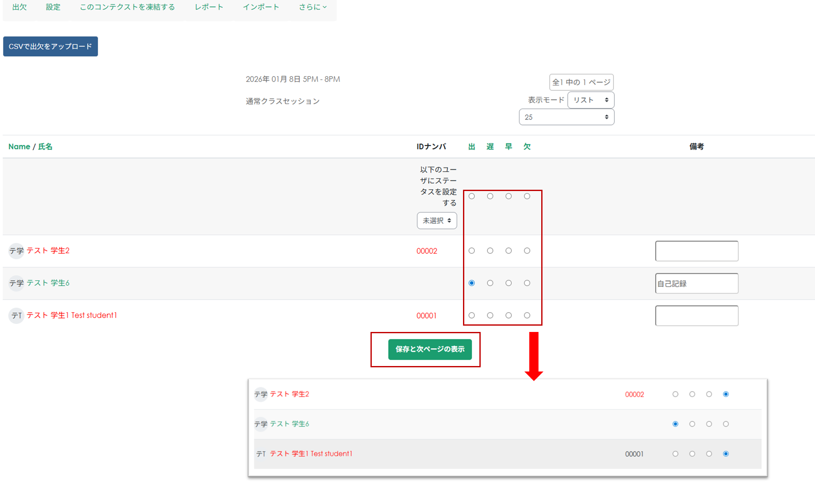This screenshot has height=483, width=815.
Task: Click the 備考 field for テスト 学生2
Action: [x=696, y=251]
